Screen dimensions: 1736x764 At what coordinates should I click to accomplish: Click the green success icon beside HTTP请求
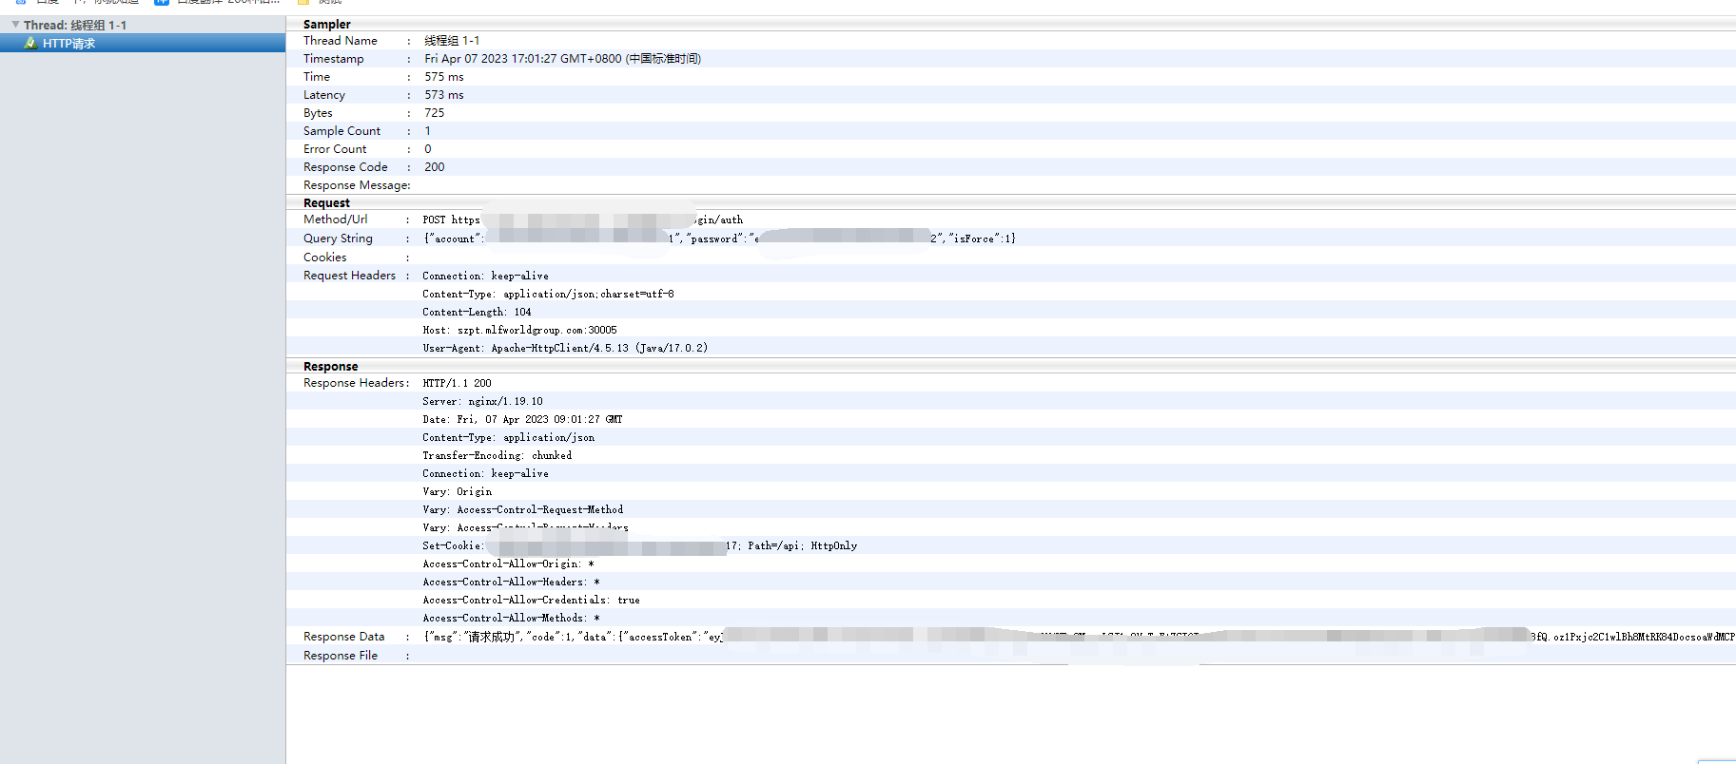30,43
